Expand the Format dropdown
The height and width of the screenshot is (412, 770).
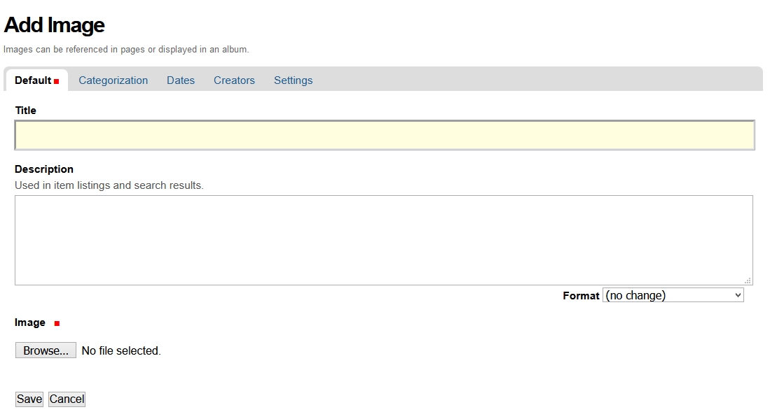tap(673, 295)
